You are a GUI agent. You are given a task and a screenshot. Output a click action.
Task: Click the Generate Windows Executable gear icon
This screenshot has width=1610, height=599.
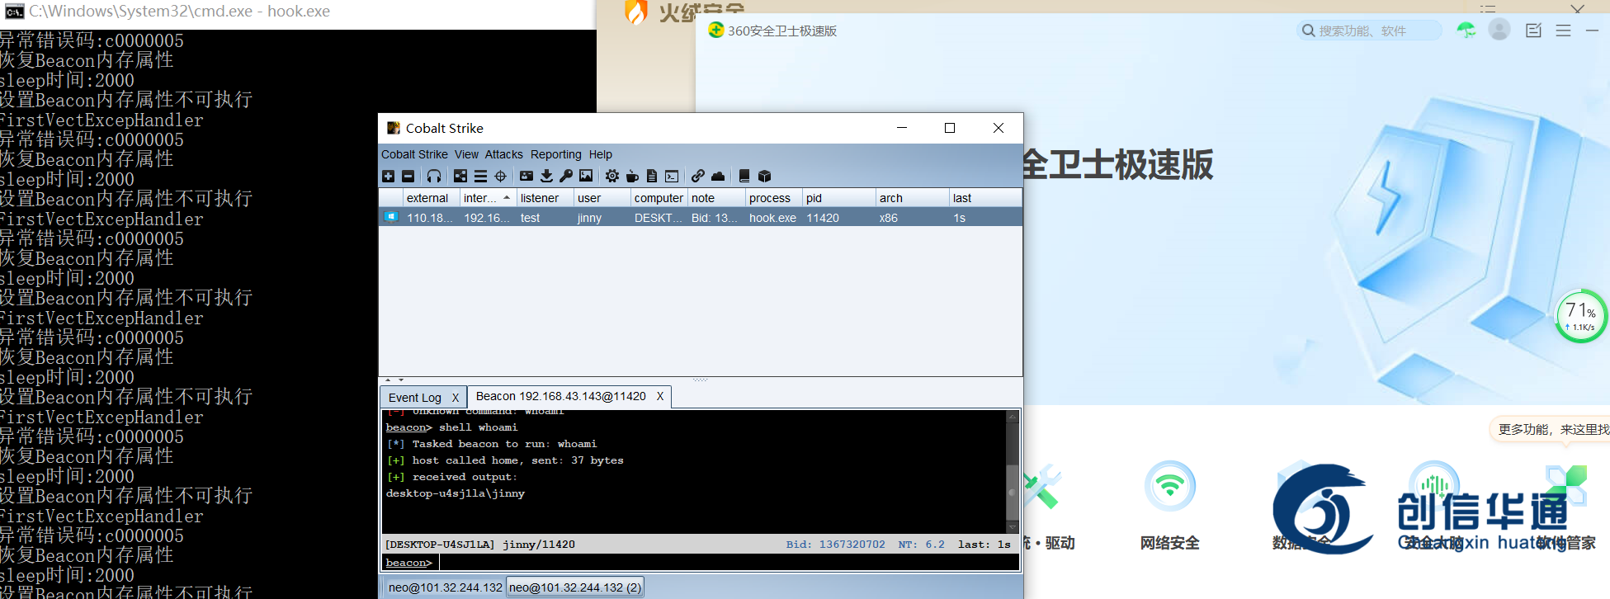tap(612, 176)
